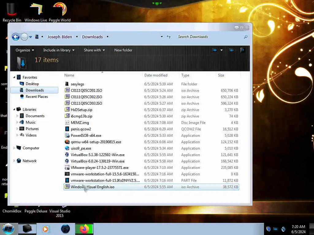Viewport: 314px width, 235px height.
Task: Click Joseph Biden in address breadcrumb
Action: 59,37
